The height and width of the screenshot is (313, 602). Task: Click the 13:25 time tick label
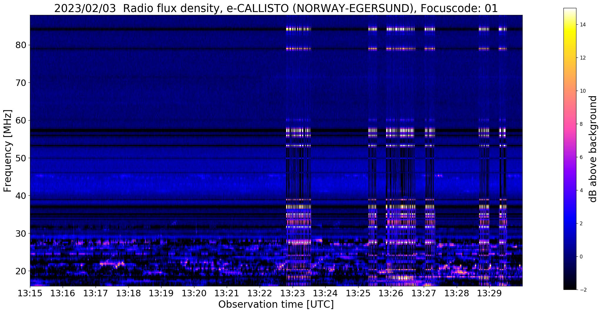point(358,293)
